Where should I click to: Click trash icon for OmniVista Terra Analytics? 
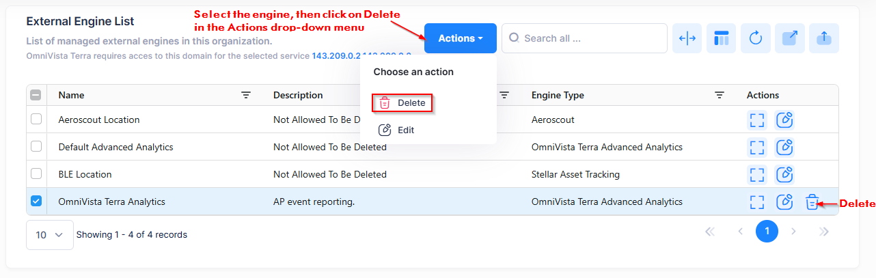point(812,202)
